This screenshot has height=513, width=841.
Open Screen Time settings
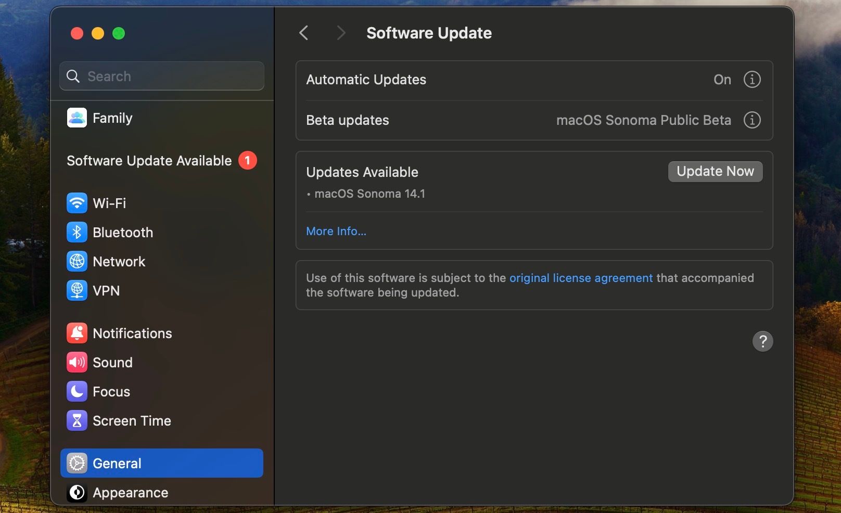[x=132, y=421]
